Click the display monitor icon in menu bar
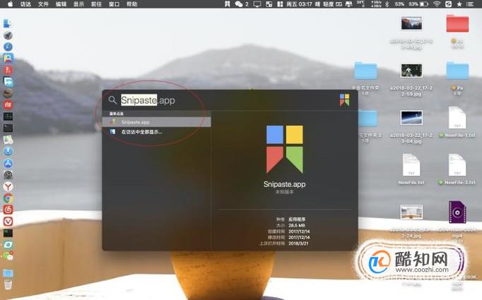The image size is (482, 300). click(257, 4)
